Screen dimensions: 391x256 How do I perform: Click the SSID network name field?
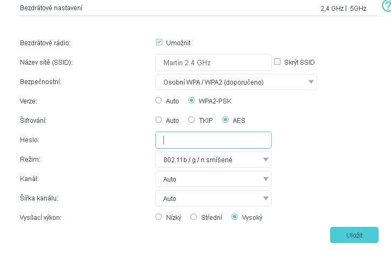pos(213,63)
